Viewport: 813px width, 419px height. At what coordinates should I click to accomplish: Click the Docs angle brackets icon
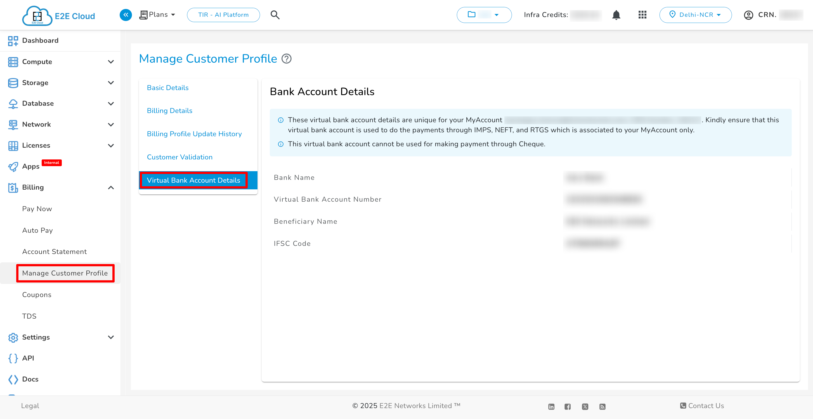(x=13, y=380)
